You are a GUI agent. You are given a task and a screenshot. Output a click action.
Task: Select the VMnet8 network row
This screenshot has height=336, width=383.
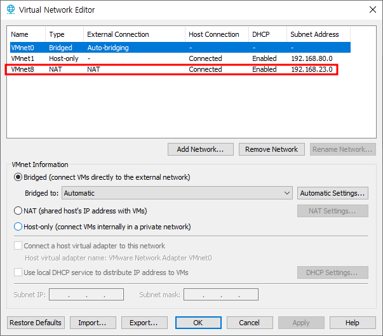coord(180,69)
